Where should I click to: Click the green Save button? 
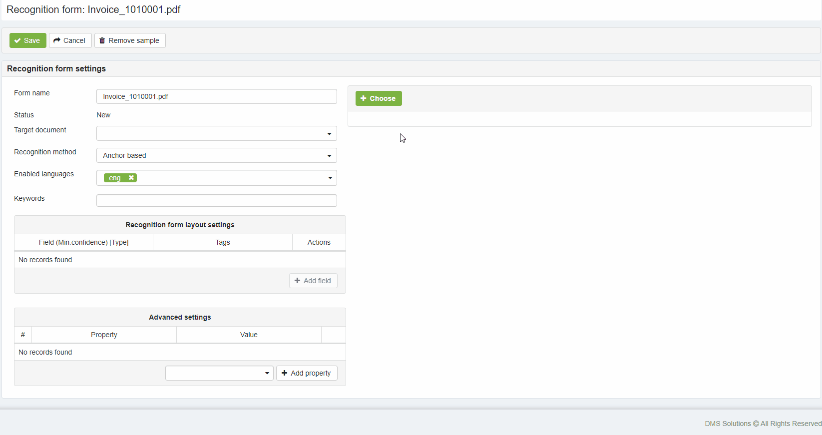27,40
